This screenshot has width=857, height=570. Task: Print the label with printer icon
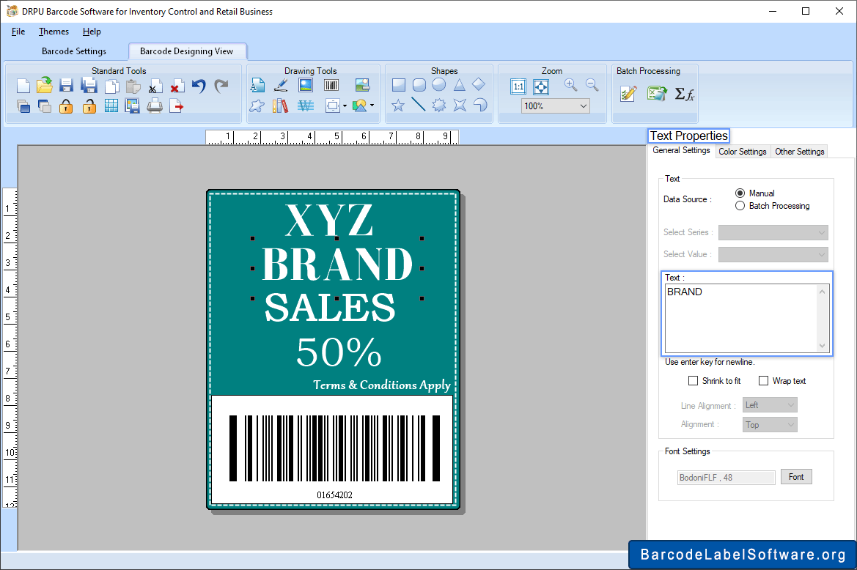[x=155, y=106]
